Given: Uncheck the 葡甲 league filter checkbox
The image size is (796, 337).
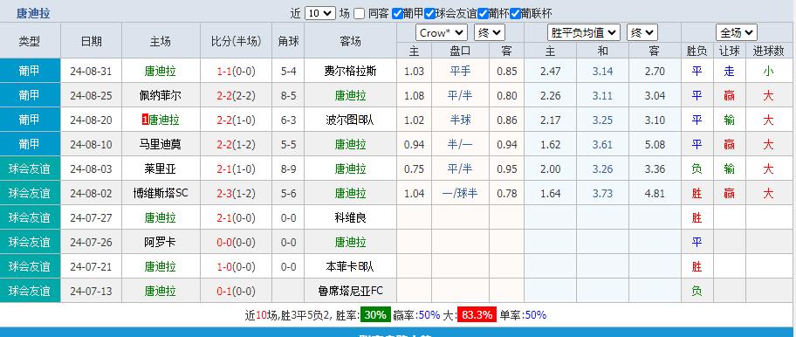Looking at the screenshot, I should click(x=397, y=14).
